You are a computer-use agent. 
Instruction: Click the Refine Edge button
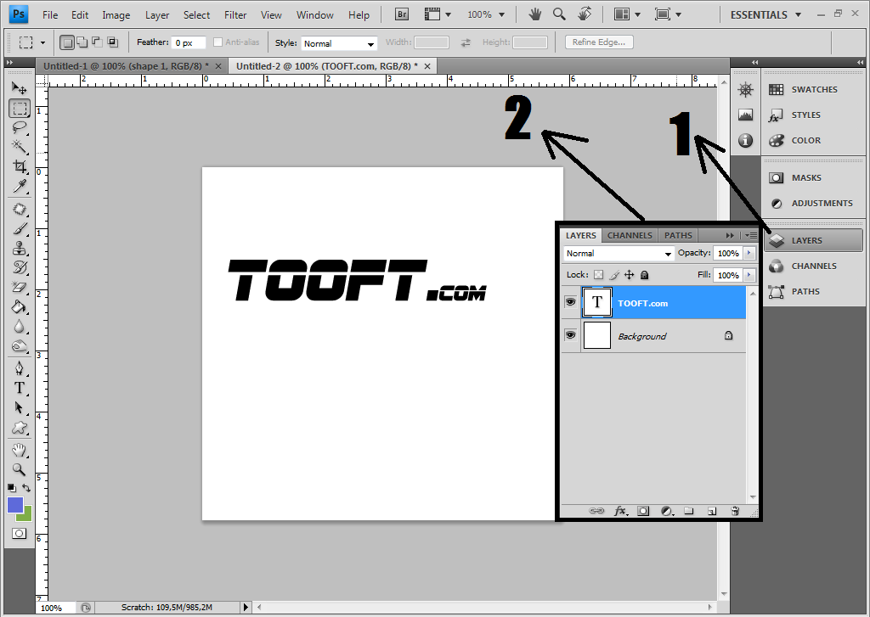(x=598, y=42)
